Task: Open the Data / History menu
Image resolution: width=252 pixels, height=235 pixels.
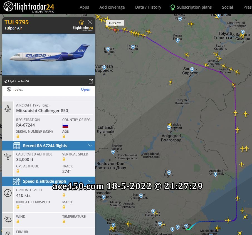Action: [148, 7]
